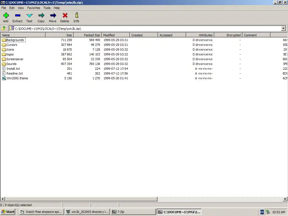288x216 pixels.
Task: Click the archive icon in address bar
Action: tap(12, 28)
